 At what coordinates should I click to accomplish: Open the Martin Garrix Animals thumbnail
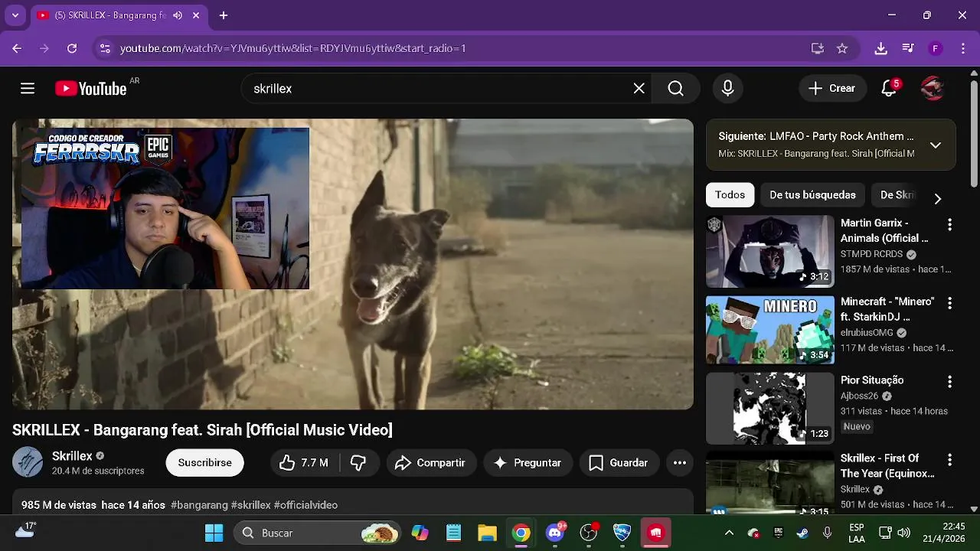point(770,251)
